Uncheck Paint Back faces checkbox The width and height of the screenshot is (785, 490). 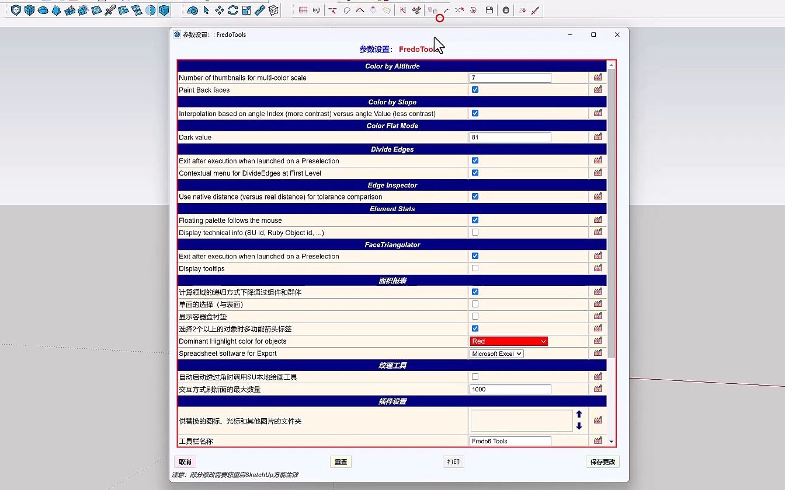[475, 89]
